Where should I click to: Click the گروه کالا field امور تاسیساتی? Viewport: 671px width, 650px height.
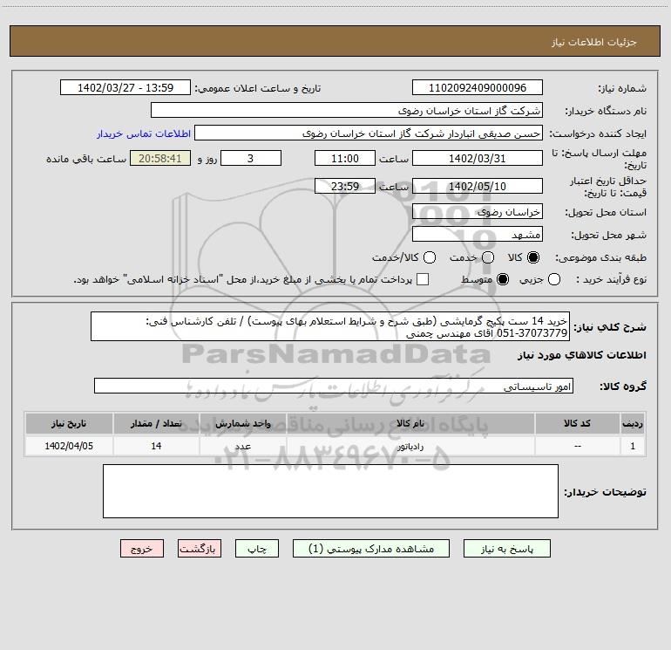[334, 386]
